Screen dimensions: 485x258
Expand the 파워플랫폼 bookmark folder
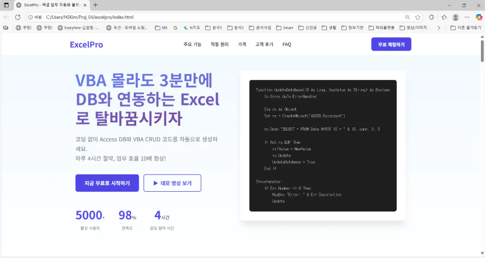tap(381, 28)
